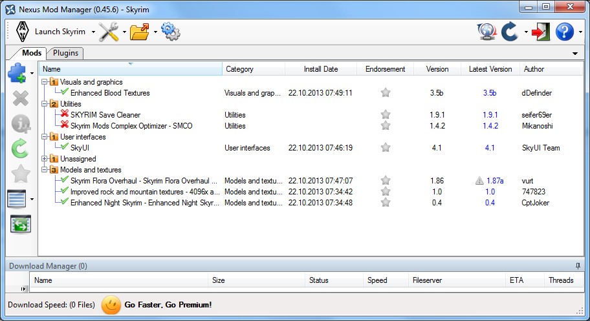Viewport: 590px width, 321px height.
Task: Endorse Improved rock and mountain textures star
Action: (x=386, y=191)
